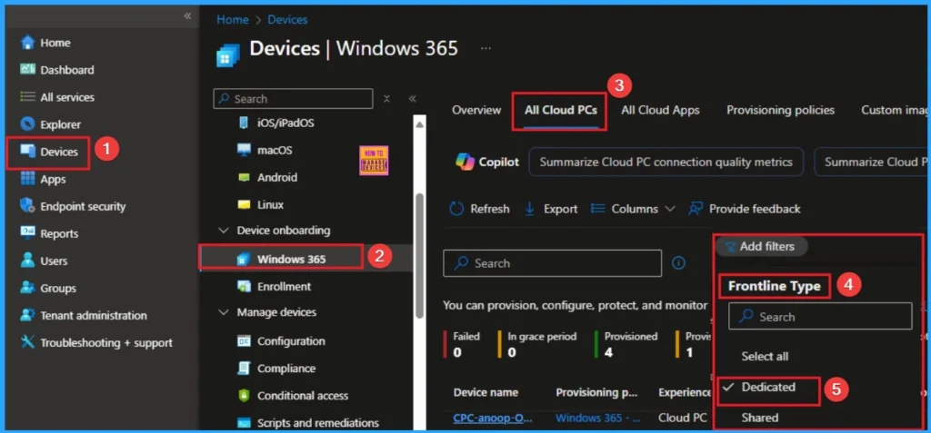The height and width of the screenshot is (433, 931).
Task: Select Linux platform item
Action: pyautogui.click(x=261, y=204)
